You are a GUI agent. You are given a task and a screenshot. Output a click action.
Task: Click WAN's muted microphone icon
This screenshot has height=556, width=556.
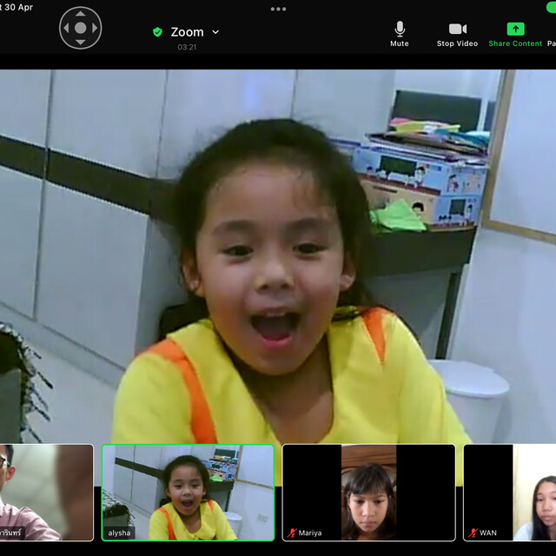[x=473, y=533]
